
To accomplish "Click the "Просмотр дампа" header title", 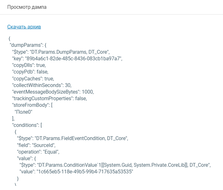I will click(x=27, y=7).
